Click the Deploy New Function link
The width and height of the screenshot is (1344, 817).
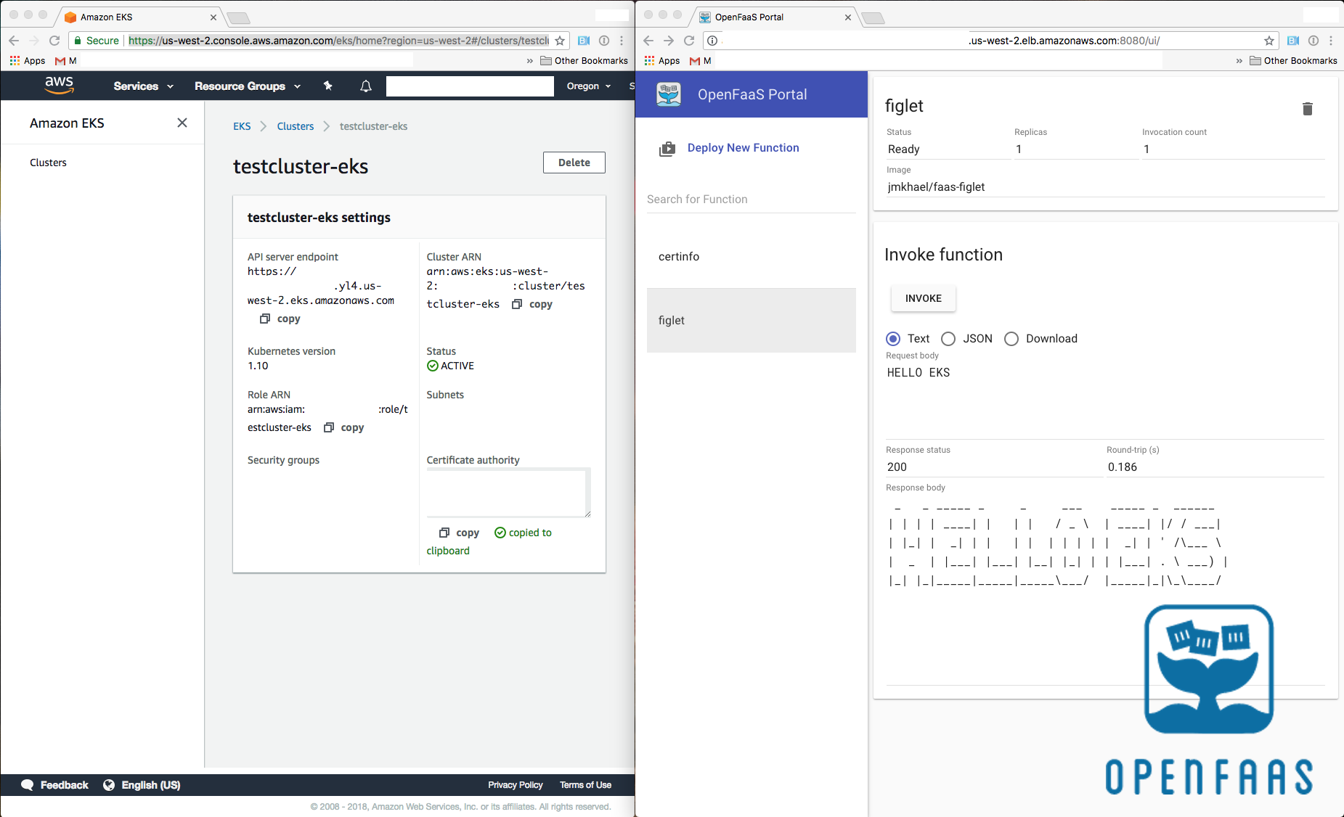click(x=743, y=148)
